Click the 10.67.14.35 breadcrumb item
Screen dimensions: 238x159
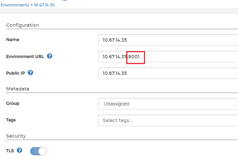(x=44, y=5)
